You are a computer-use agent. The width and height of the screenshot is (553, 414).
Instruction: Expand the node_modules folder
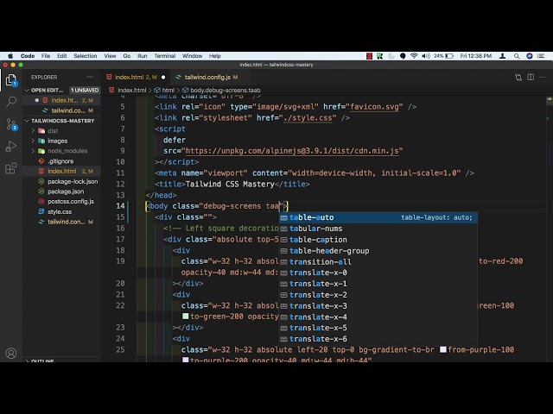33,151
